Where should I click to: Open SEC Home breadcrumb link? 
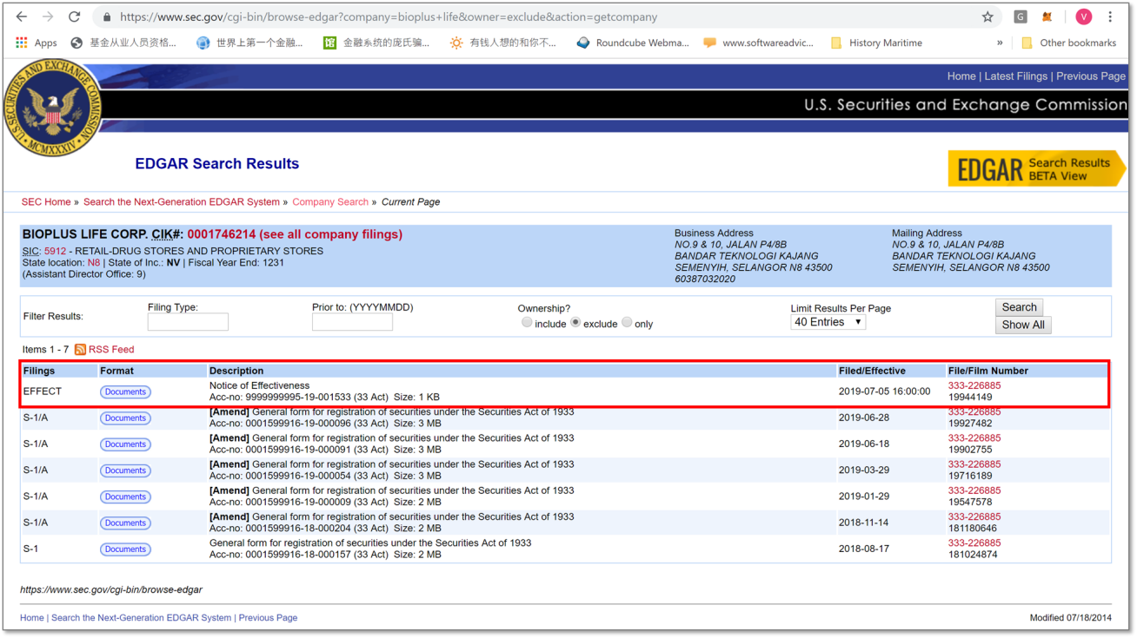pos(46,201)
